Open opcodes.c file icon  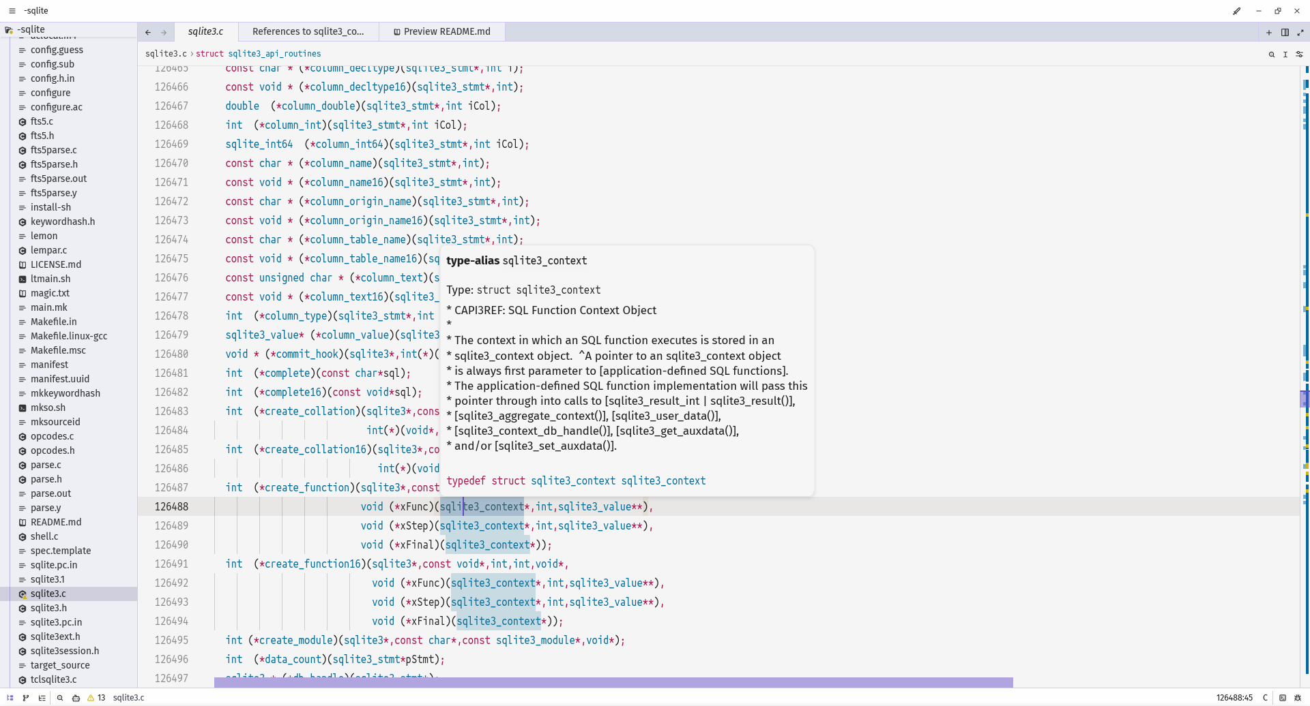[x=23, y=437]
